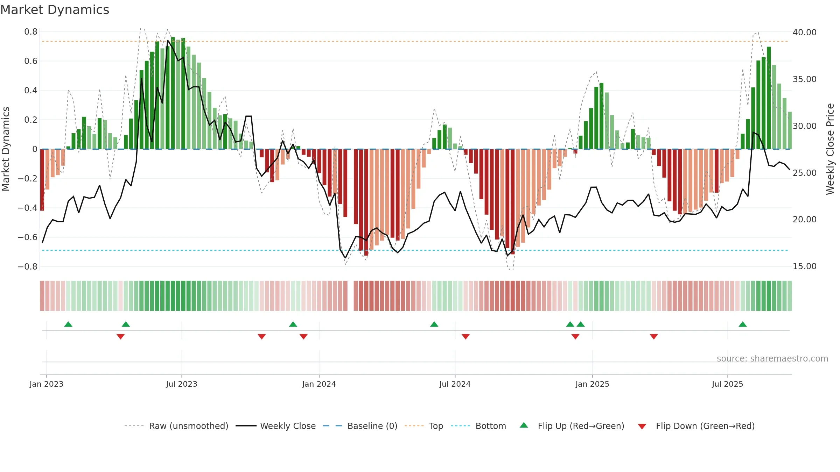Click the Jul 2023 x-axis label
Viewport: 840px width, 472px height.
point(182,384)
